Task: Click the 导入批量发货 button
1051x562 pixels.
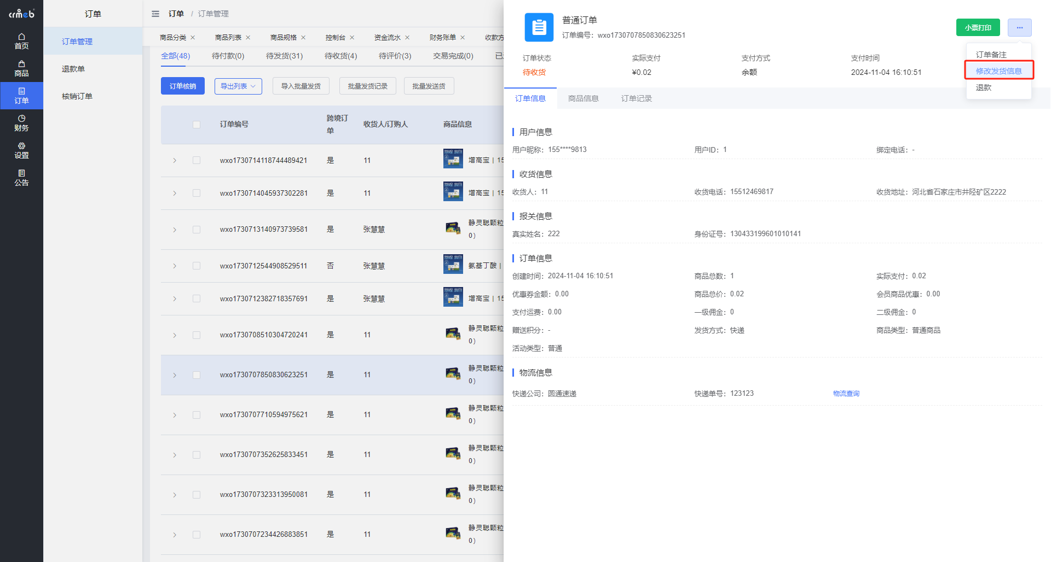Action: 301,86
